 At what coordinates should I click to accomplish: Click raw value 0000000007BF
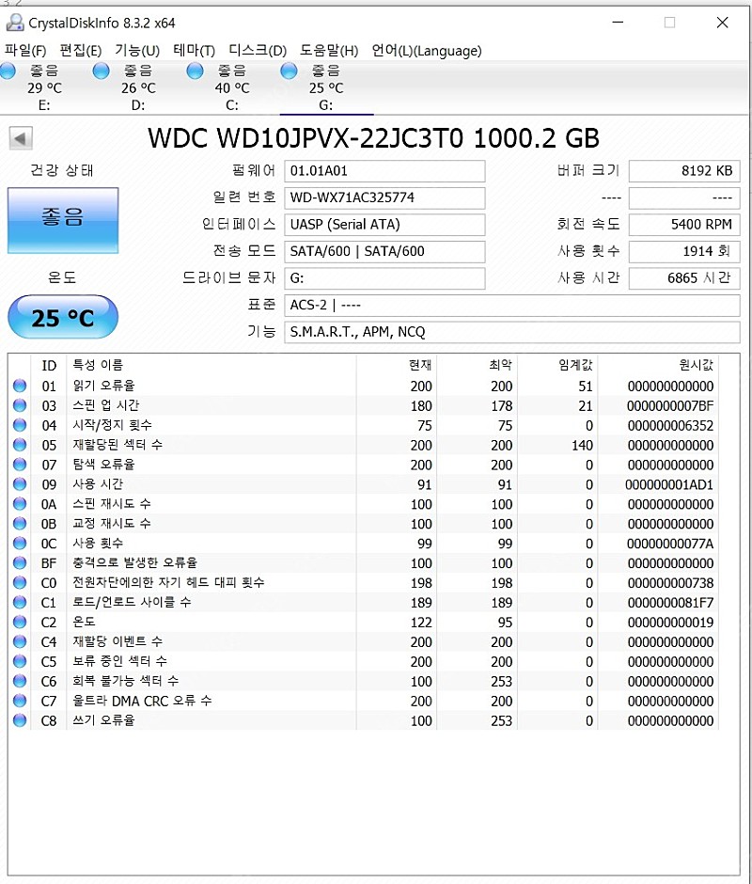[x=670, y=406]
